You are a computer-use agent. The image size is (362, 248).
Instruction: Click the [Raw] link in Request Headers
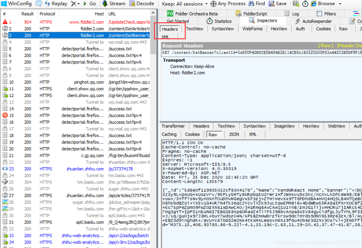pyautogui.click(x=326, y=46)
